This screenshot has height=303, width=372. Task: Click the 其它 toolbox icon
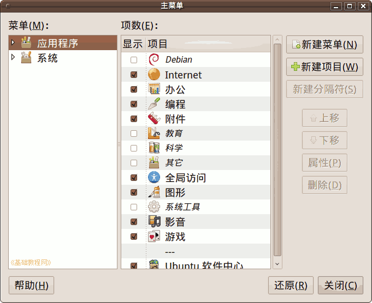[153, 162]
